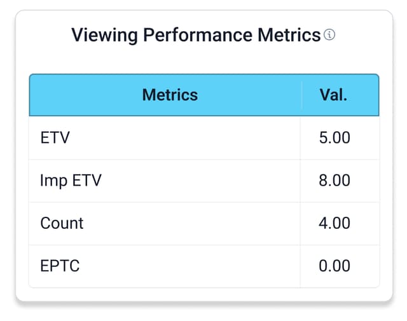
Task: Click the word "Viewing" in the card title
Action: tap(104, 35)
